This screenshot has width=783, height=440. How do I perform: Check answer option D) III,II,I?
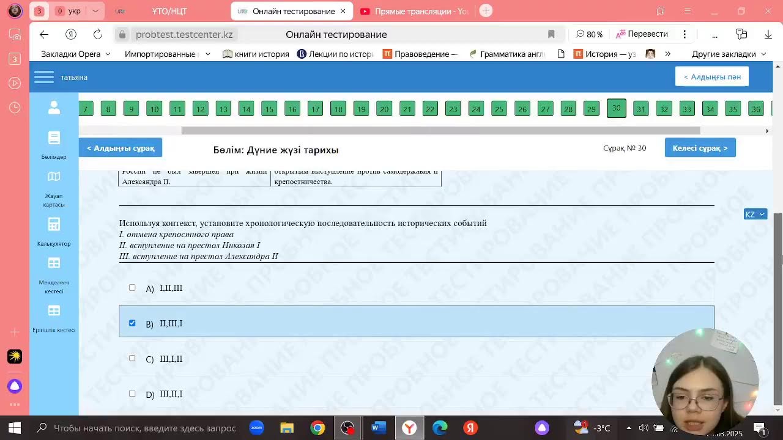click(132, 394)
